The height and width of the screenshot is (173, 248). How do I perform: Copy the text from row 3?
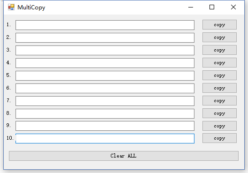coord(219,50)
